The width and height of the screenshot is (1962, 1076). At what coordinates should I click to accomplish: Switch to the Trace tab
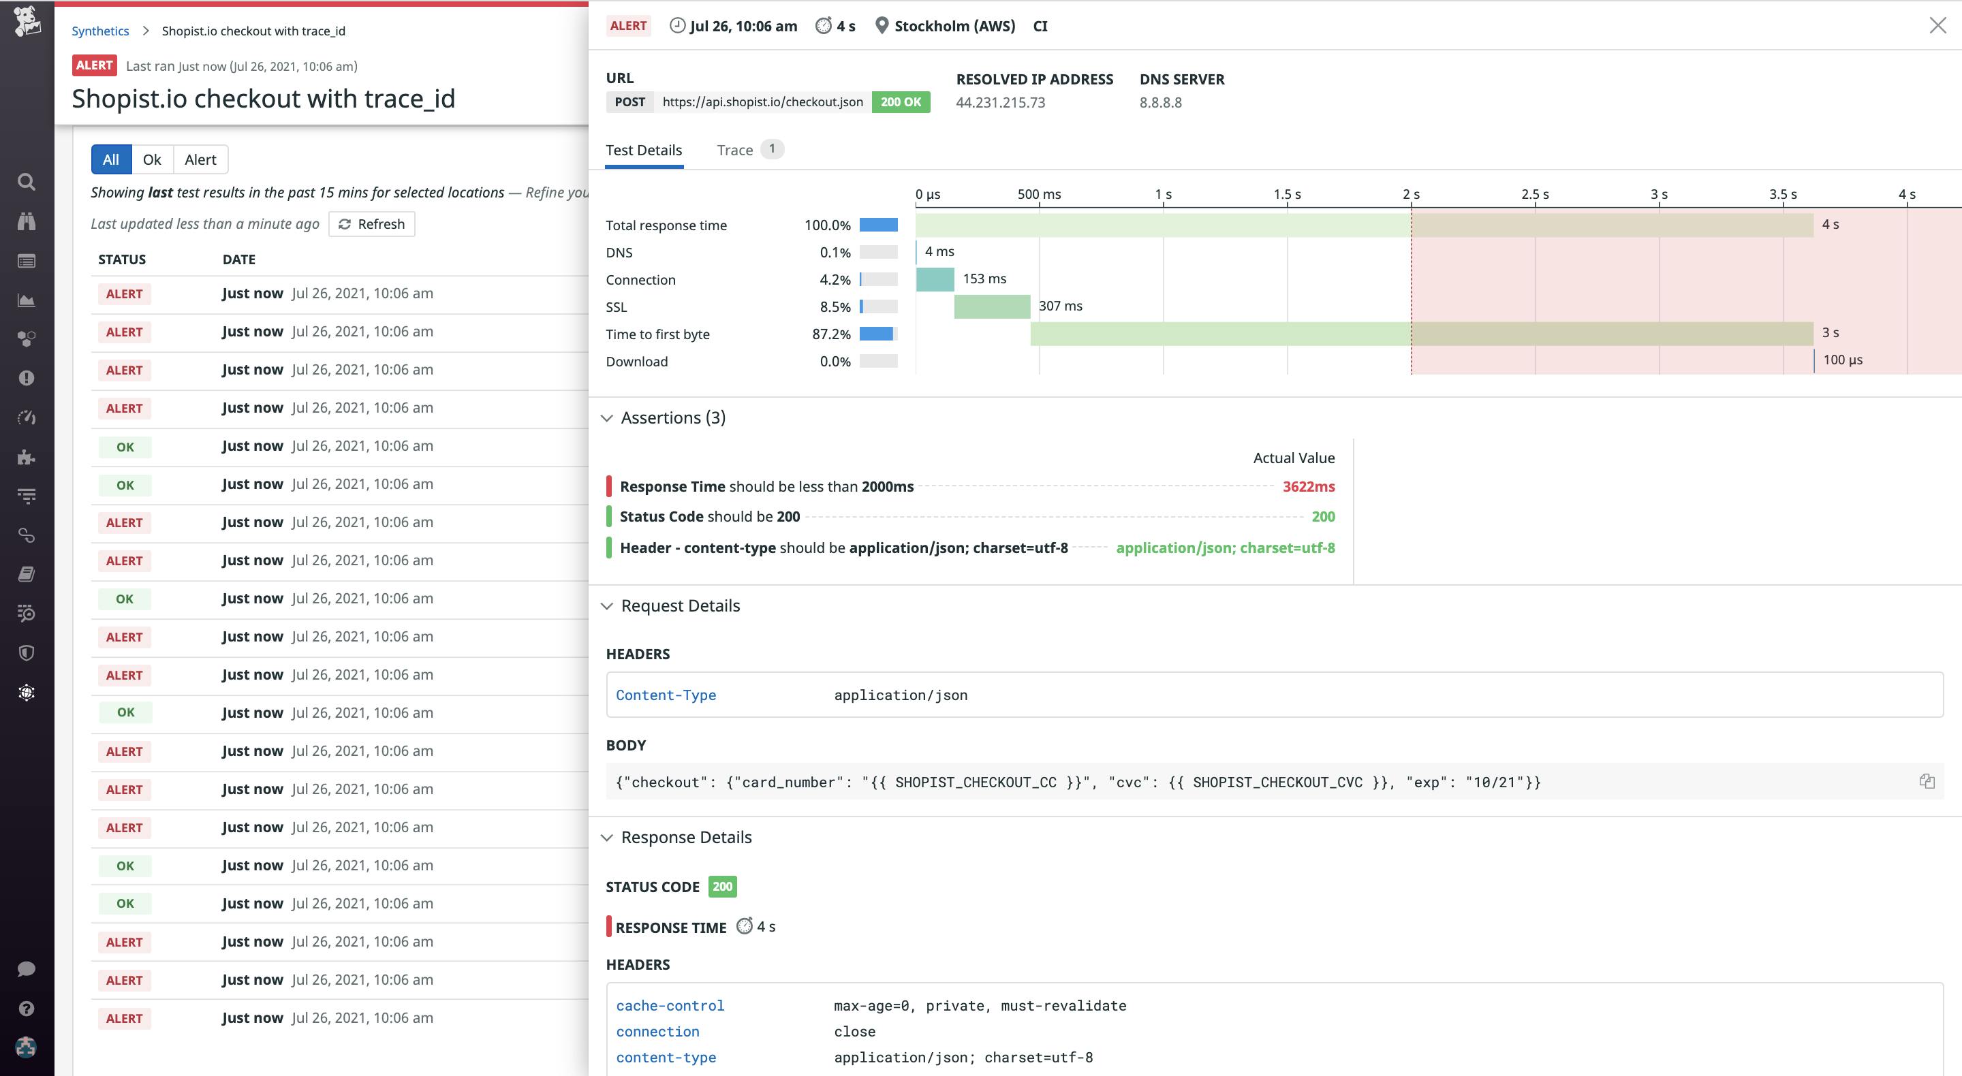[734, 149]
